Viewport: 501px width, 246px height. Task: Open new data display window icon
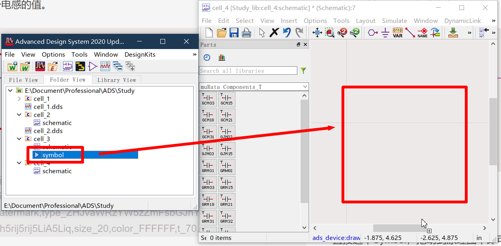[105, 66]
